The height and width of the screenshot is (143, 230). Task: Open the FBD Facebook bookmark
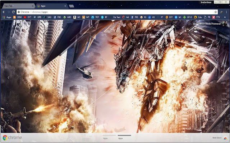(x=57, y=17)
